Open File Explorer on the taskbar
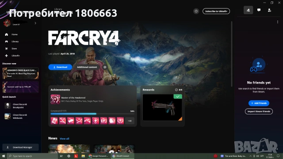 (83, 156)
